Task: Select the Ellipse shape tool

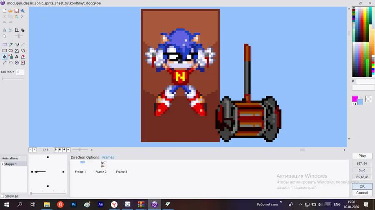Action: point(10,51)
